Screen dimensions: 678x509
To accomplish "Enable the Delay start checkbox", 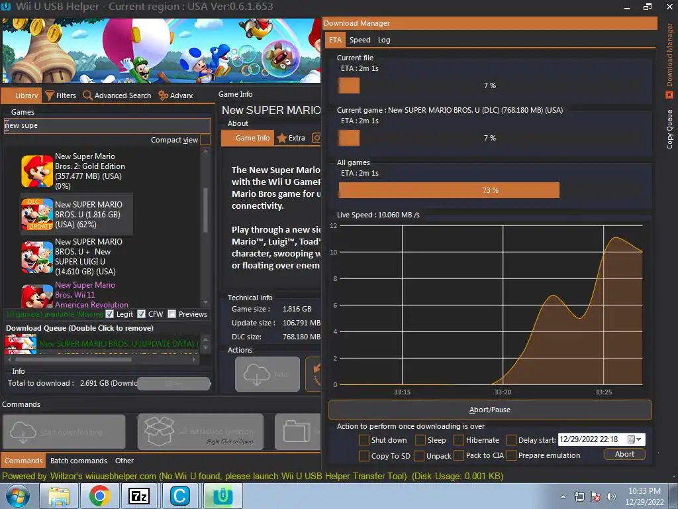I will point(511,440).
